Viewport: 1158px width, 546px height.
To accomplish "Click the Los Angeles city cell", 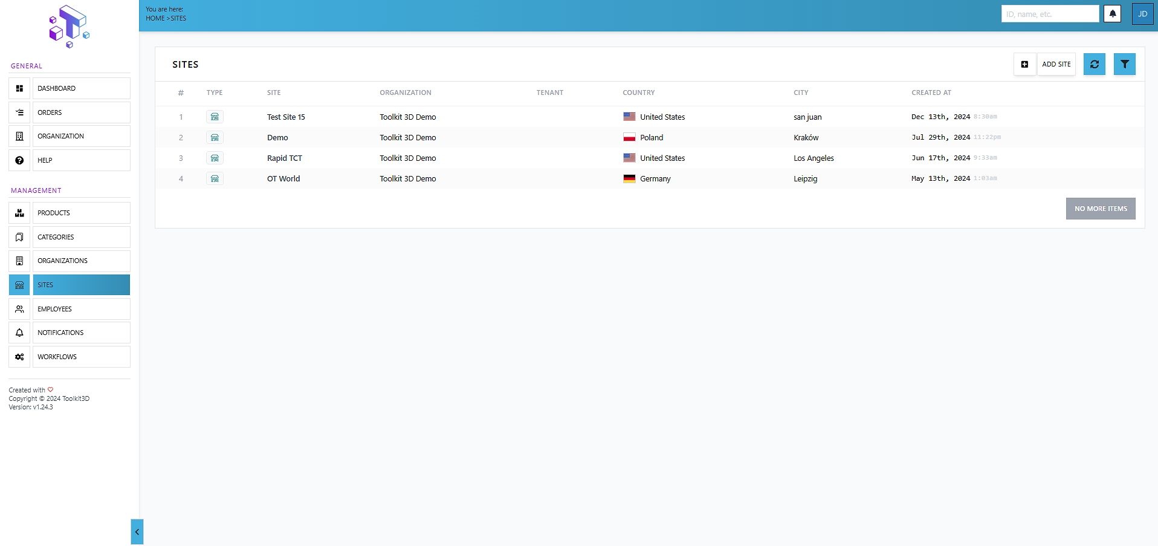I will pos(814,158).
